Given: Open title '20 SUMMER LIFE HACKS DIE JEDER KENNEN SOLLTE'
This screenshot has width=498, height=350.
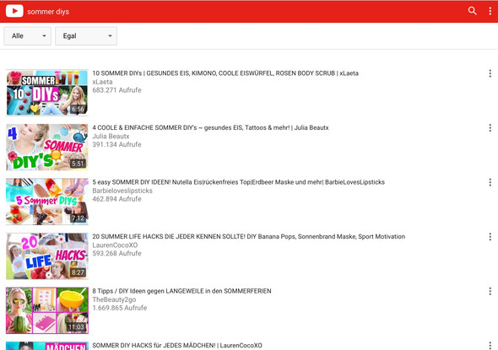Looking at the screenshot, I should point(249,237).
